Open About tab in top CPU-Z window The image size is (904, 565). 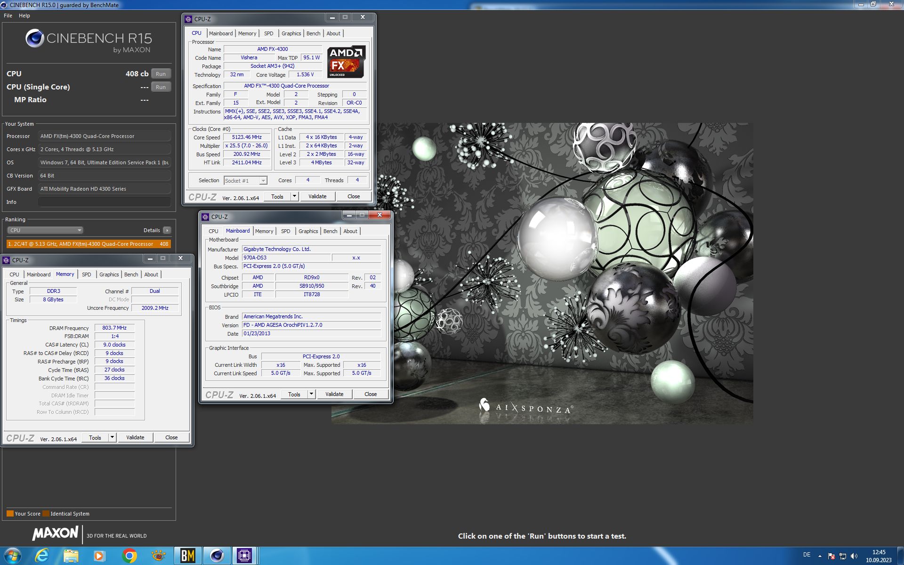(333, 33)
